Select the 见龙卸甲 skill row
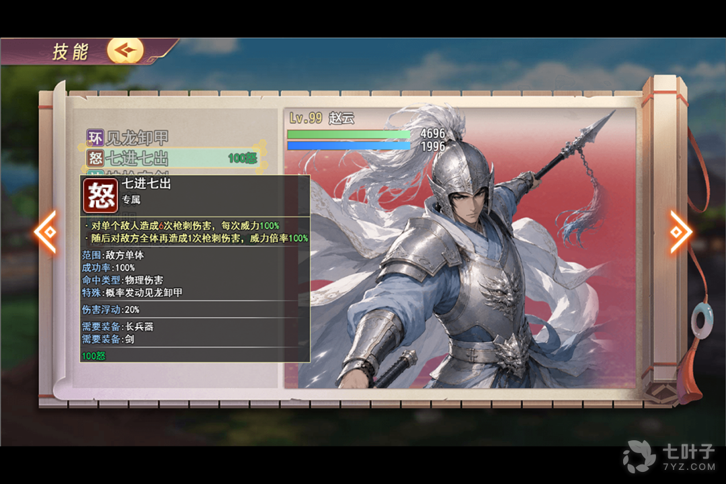This screenshot has width=726, height=484. tap(172, 138)
